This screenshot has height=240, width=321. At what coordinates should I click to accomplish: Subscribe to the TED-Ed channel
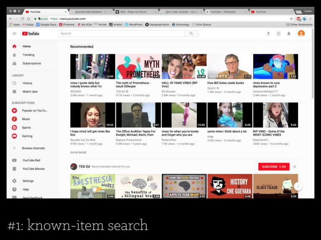pyautogui.click(x=273, y=167)
